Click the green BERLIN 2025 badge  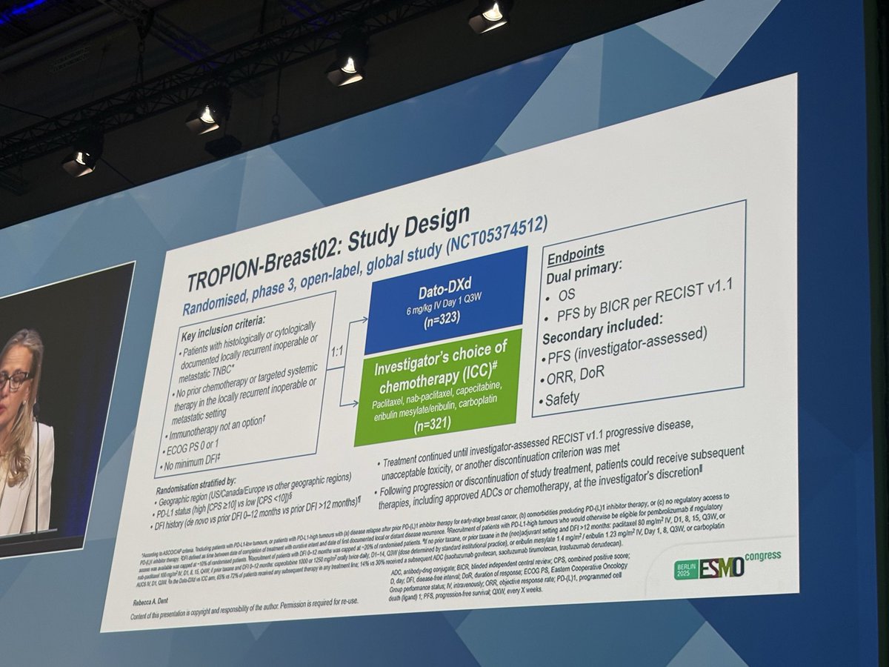click(685, 569)
